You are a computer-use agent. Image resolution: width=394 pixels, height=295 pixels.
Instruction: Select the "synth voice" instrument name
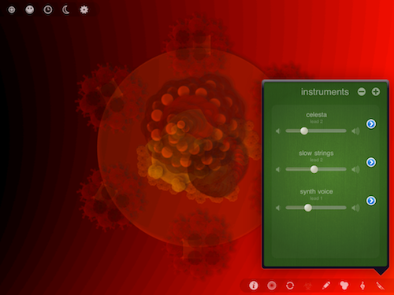pos(316,192)
